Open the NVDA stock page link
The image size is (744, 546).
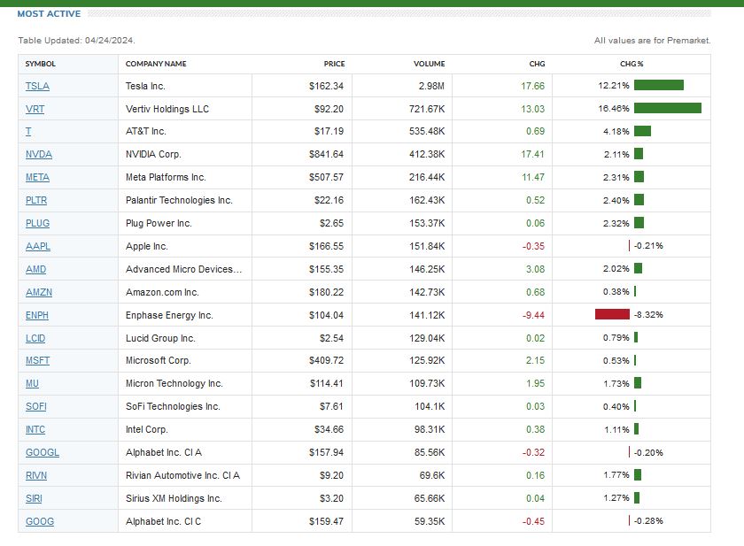click(39, 154)
